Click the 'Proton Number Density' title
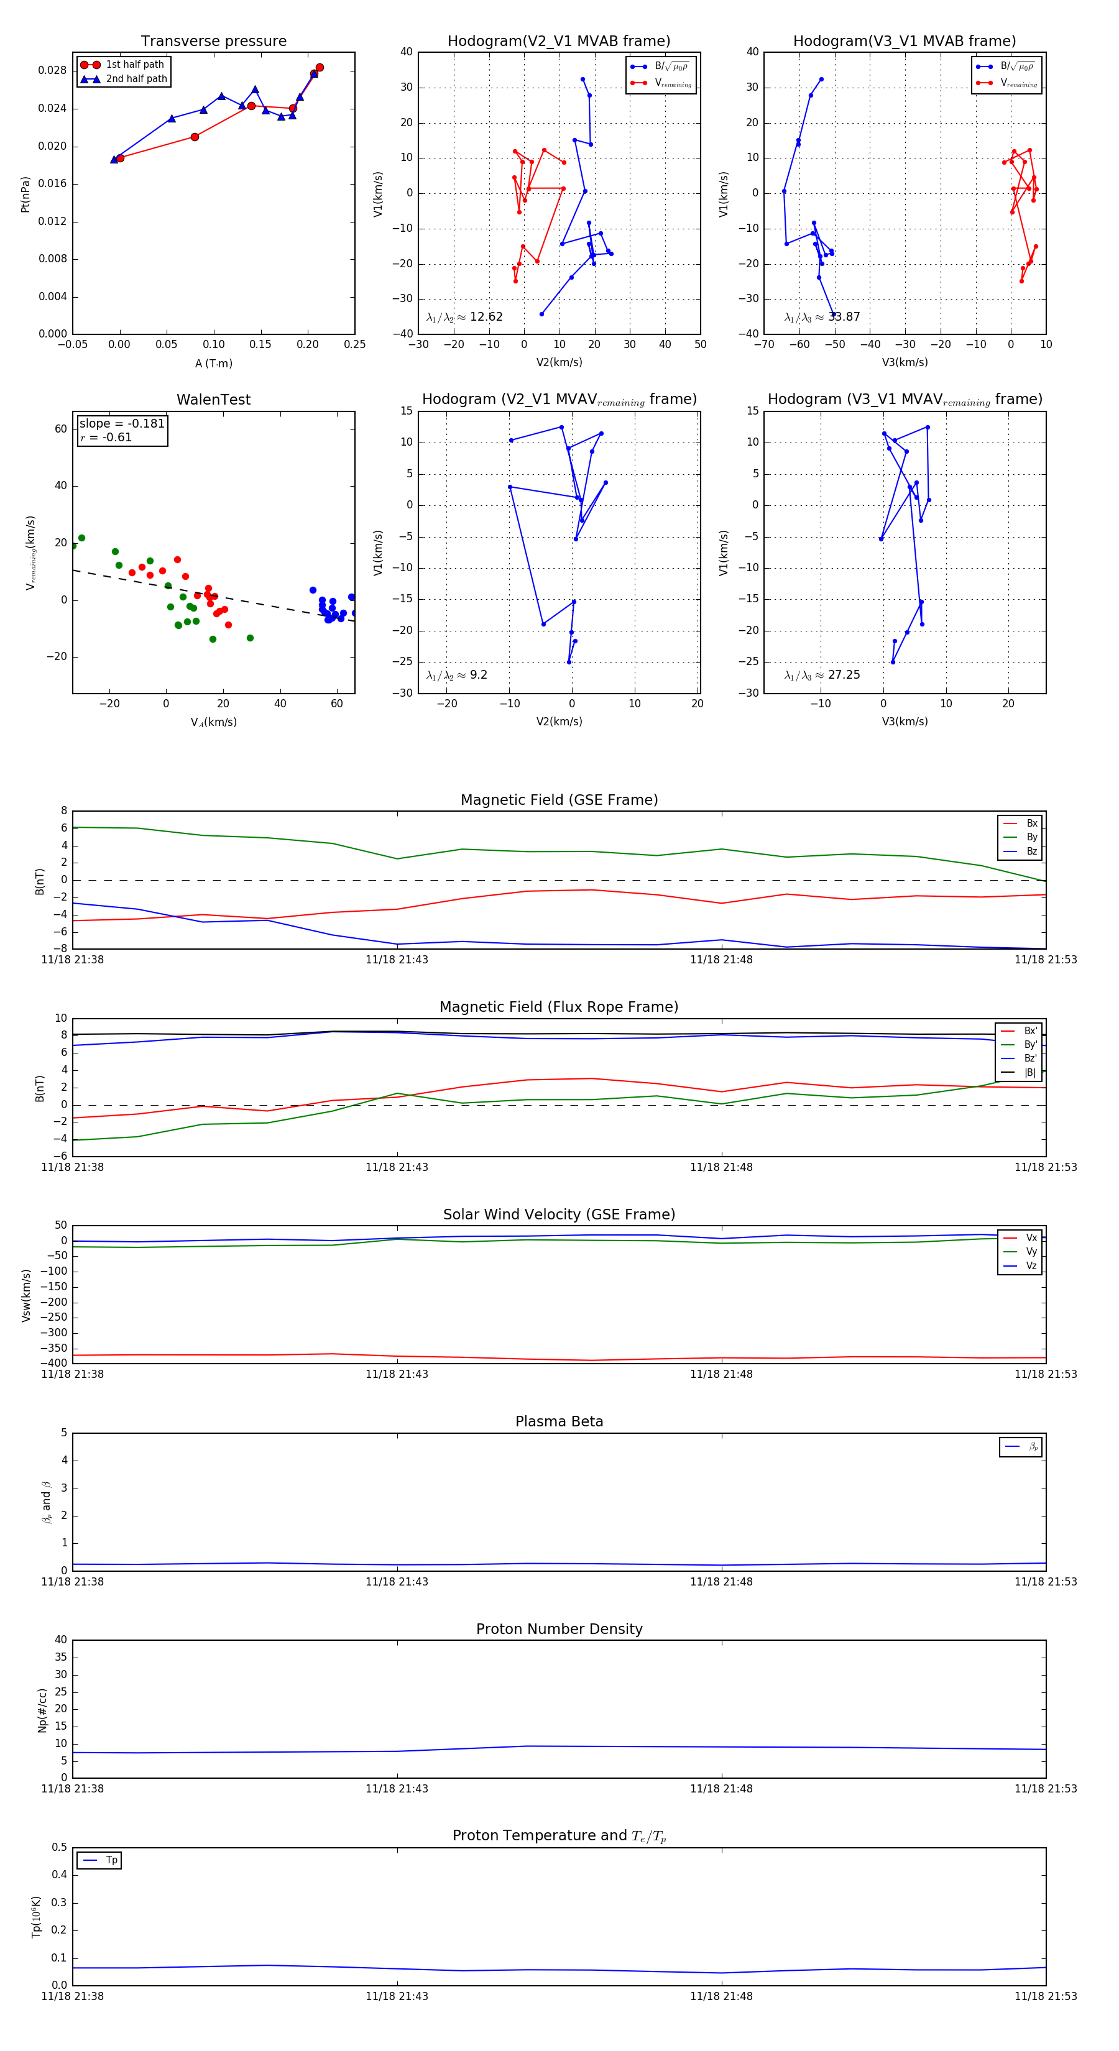This screenshot has width=1119, height=2051. [x=559, y=1629]
